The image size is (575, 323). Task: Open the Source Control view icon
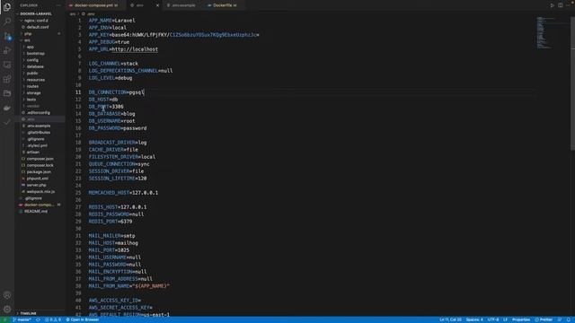(x=7, y=36)
